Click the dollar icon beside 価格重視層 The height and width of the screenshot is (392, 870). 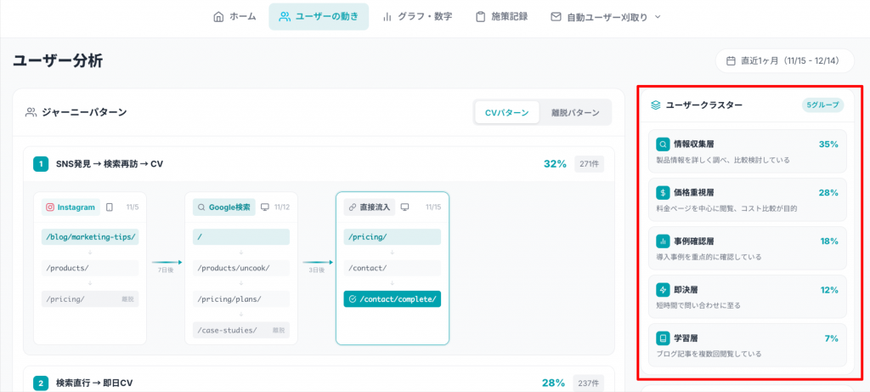663,193
